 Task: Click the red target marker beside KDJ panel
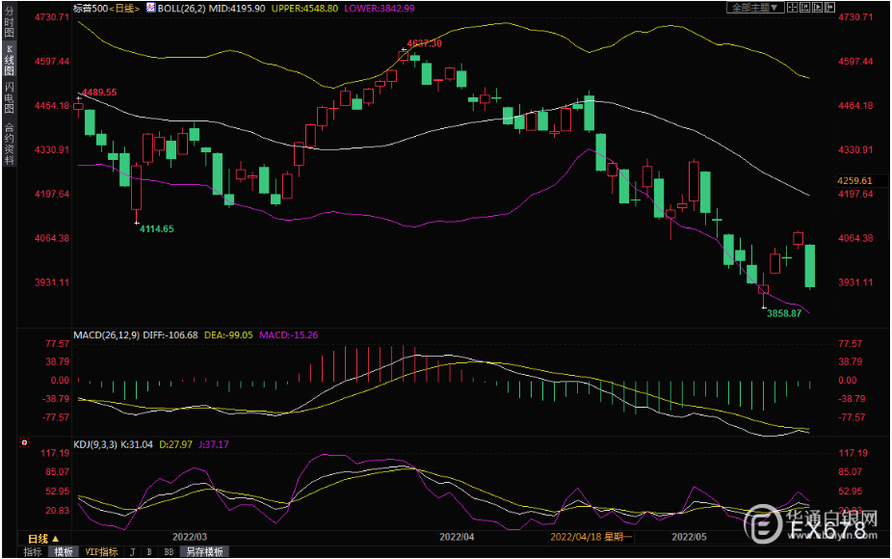(x=24, y=442)
